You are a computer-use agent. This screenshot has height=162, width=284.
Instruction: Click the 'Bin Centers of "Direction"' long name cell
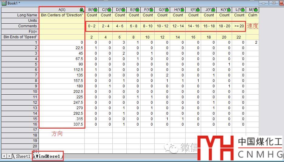tap(62, 15)
